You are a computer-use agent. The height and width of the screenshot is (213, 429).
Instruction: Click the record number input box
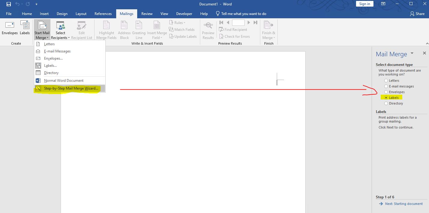point(238,22)
